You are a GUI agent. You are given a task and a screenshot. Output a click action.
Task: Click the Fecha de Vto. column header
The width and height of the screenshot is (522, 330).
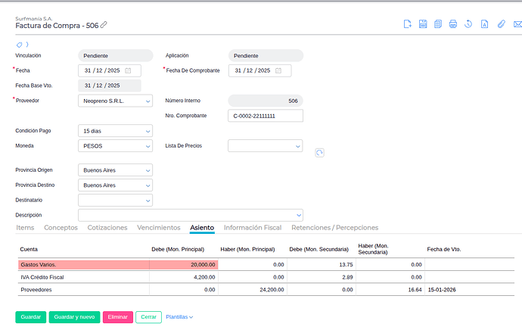pyautogui.click(x=444, y=250)
